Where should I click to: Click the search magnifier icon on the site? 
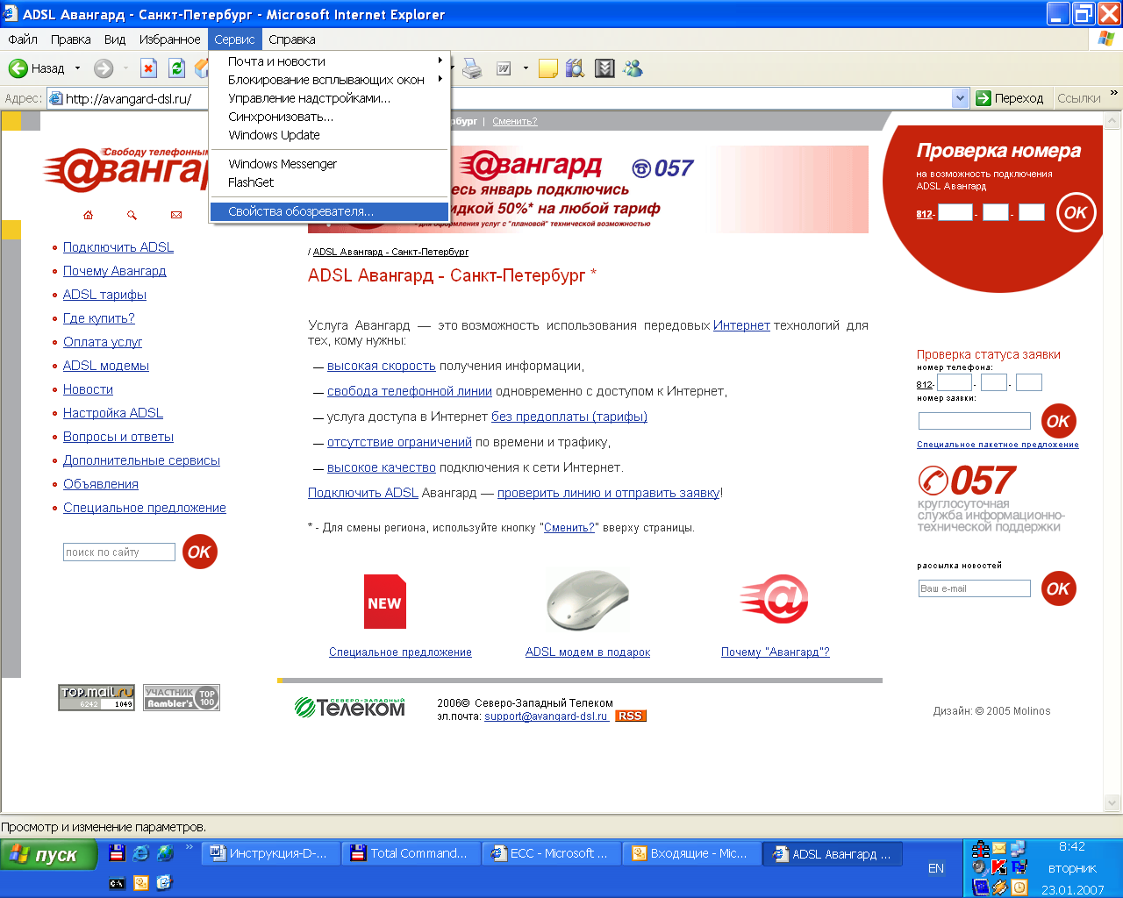(132, 215)
